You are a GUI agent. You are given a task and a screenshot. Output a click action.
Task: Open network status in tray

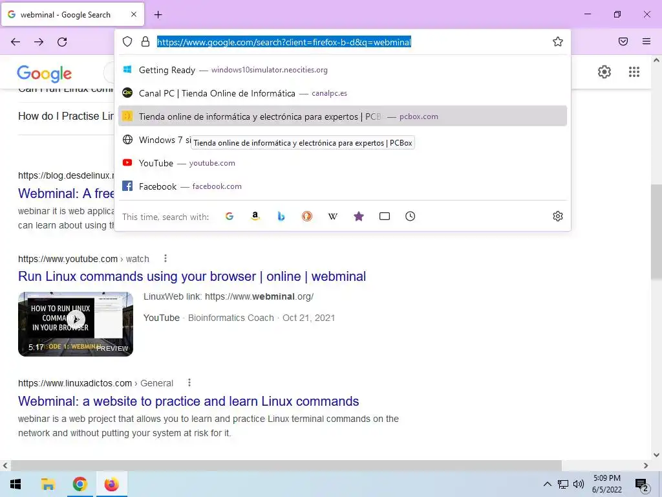[x=563, y=484]
